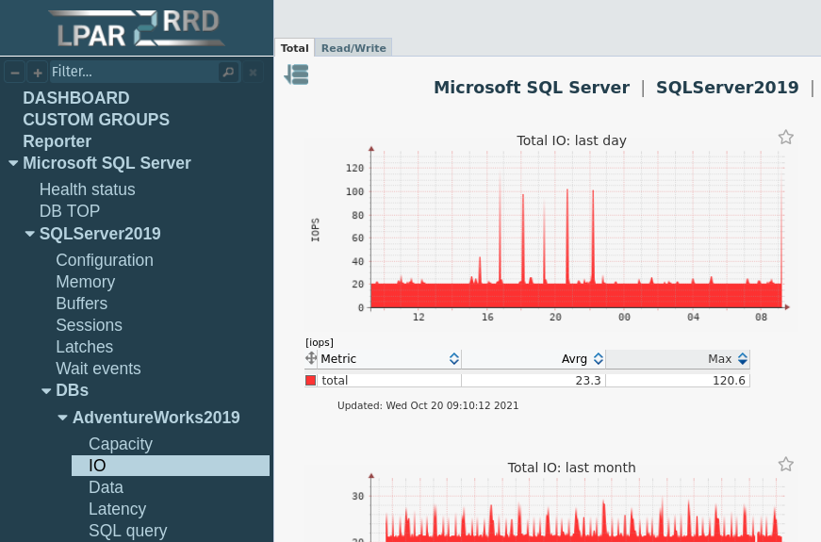
Task: Click the Max column header
Action: tap(678, 359)
